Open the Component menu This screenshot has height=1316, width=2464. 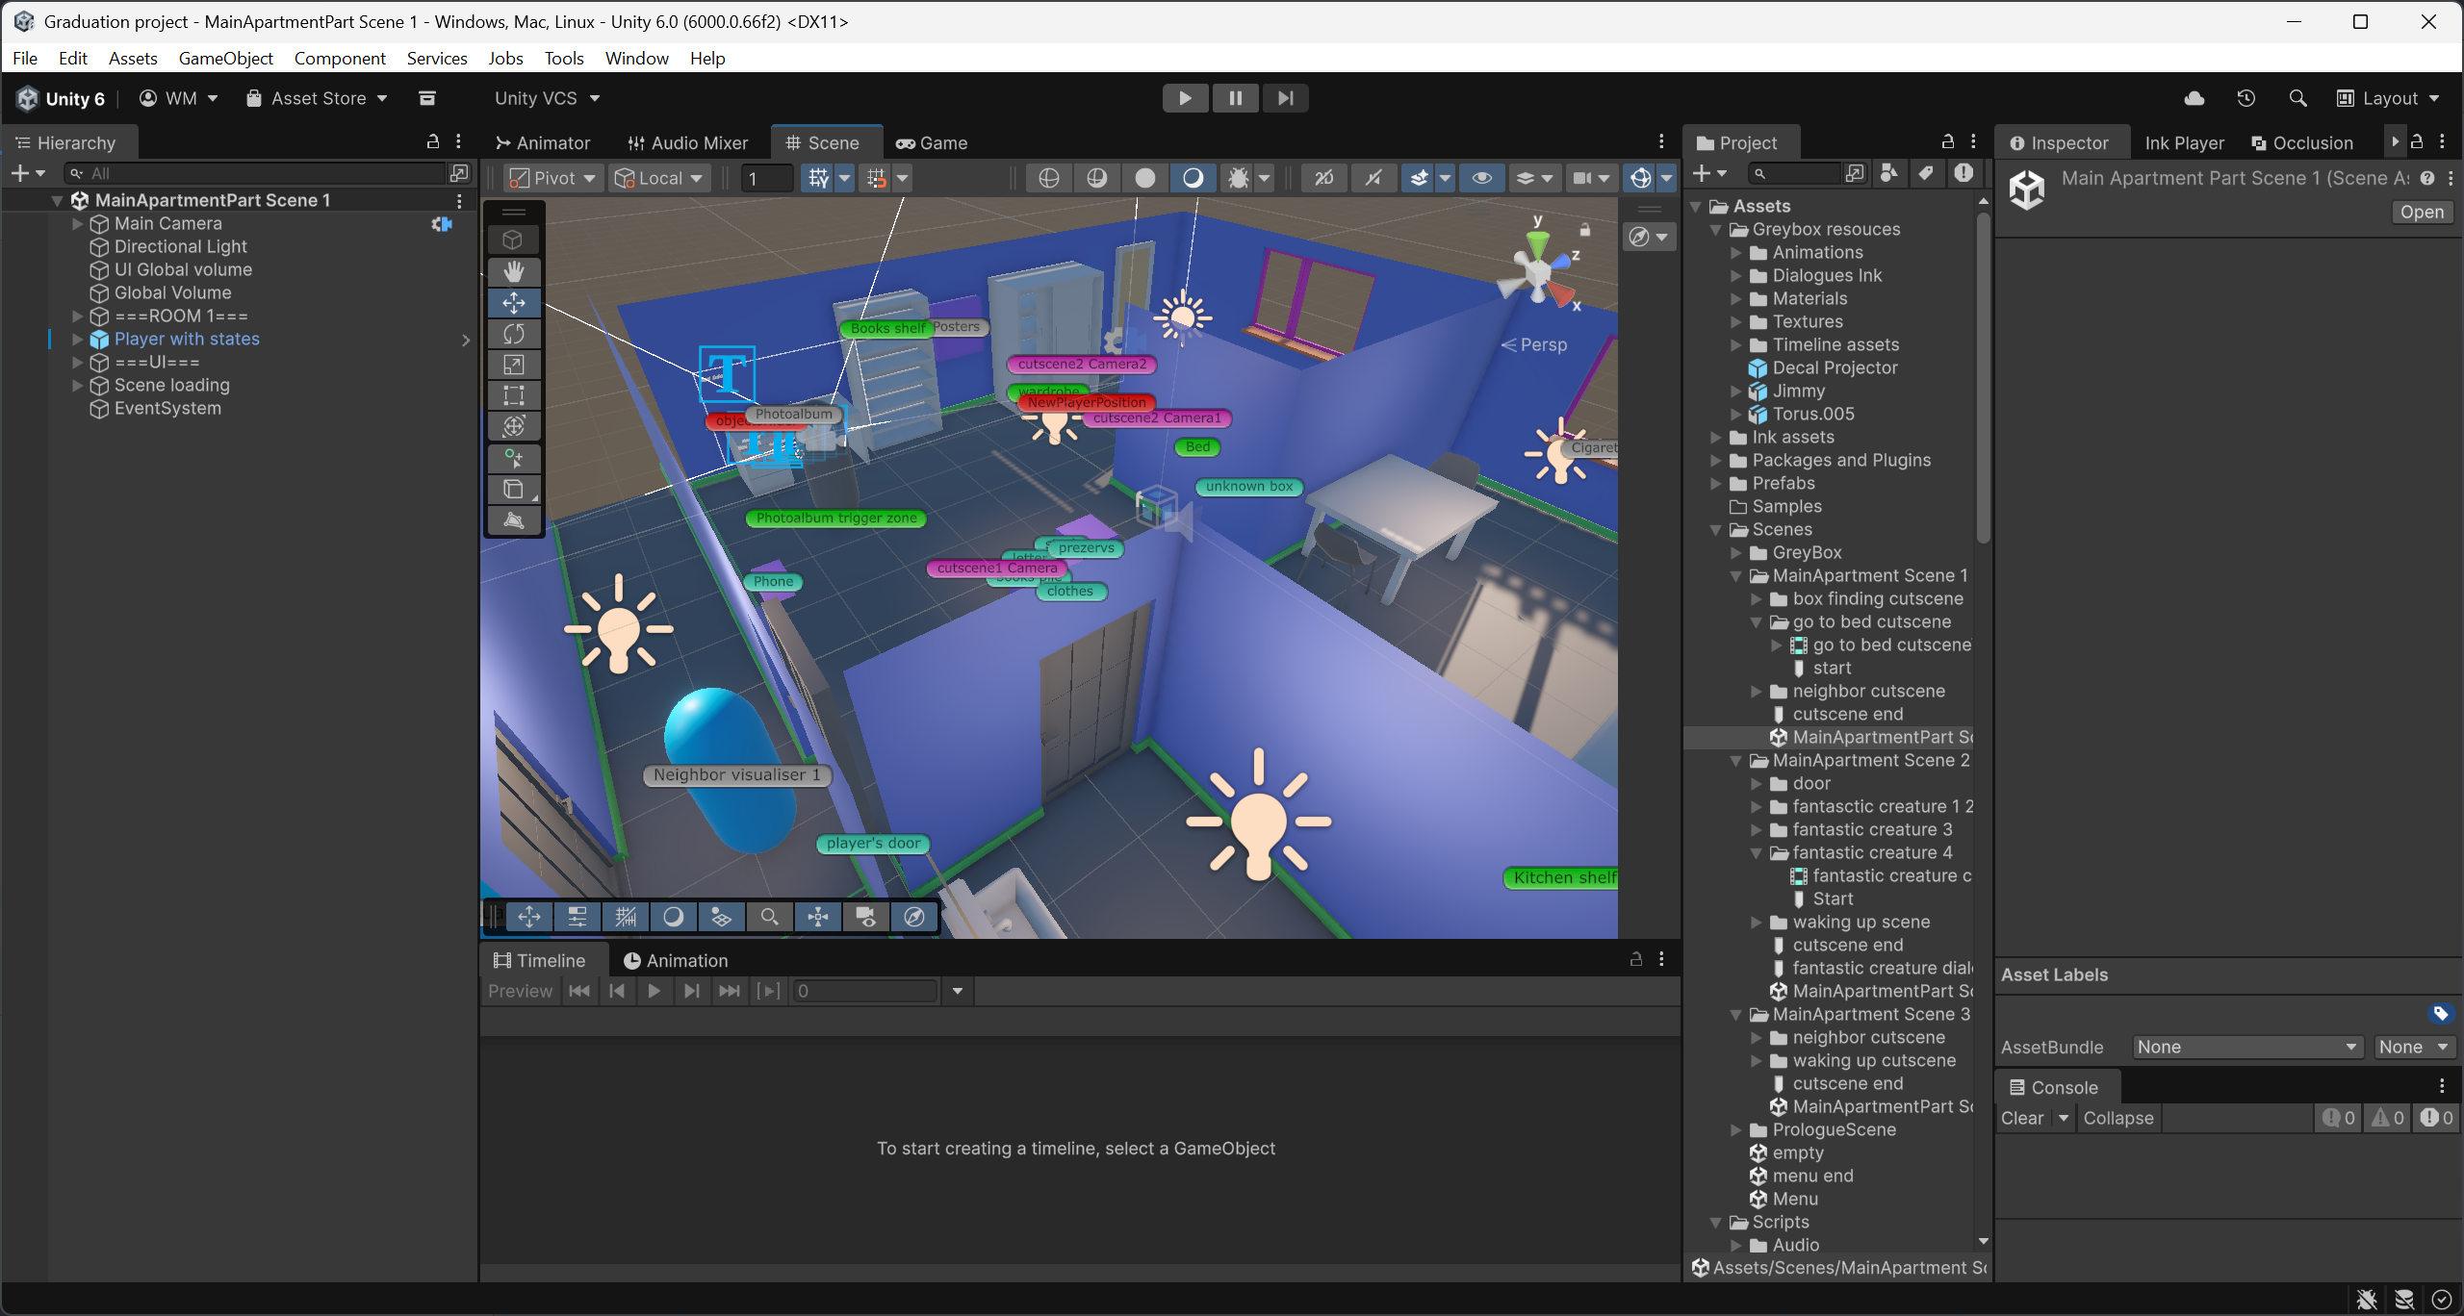(x=340, y=58)
